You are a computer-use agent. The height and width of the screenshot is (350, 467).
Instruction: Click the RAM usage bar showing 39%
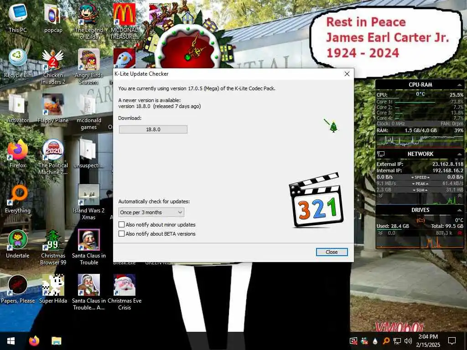420,130
